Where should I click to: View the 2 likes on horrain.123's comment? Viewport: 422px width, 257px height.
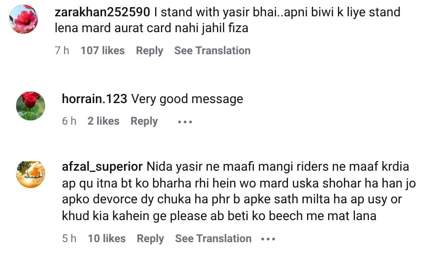(103, 121)
